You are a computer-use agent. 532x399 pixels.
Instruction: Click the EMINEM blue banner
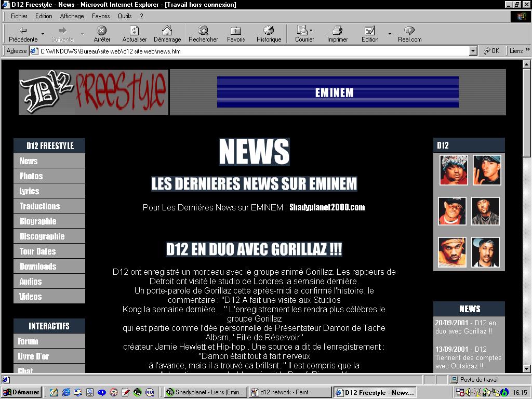pyautogui.click(x=338, y=92)
